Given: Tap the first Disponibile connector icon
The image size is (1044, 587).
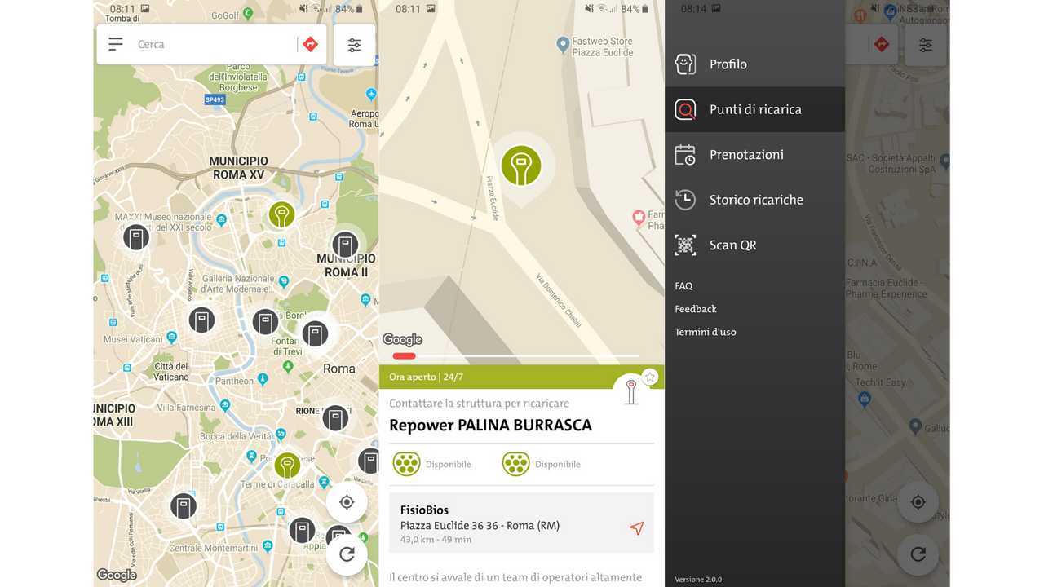Looking at the screenshot, I should (x=406, y=464).
